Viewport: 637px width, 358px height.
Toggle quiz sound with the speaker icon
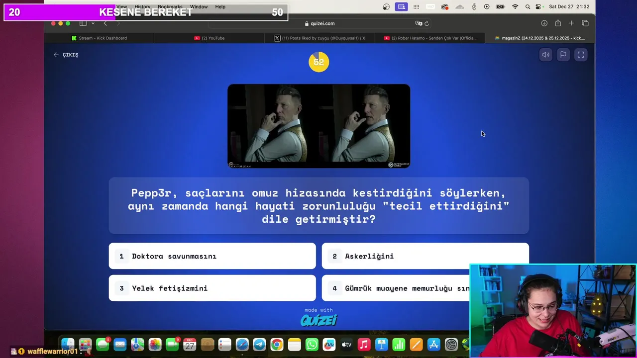[546, 55]
